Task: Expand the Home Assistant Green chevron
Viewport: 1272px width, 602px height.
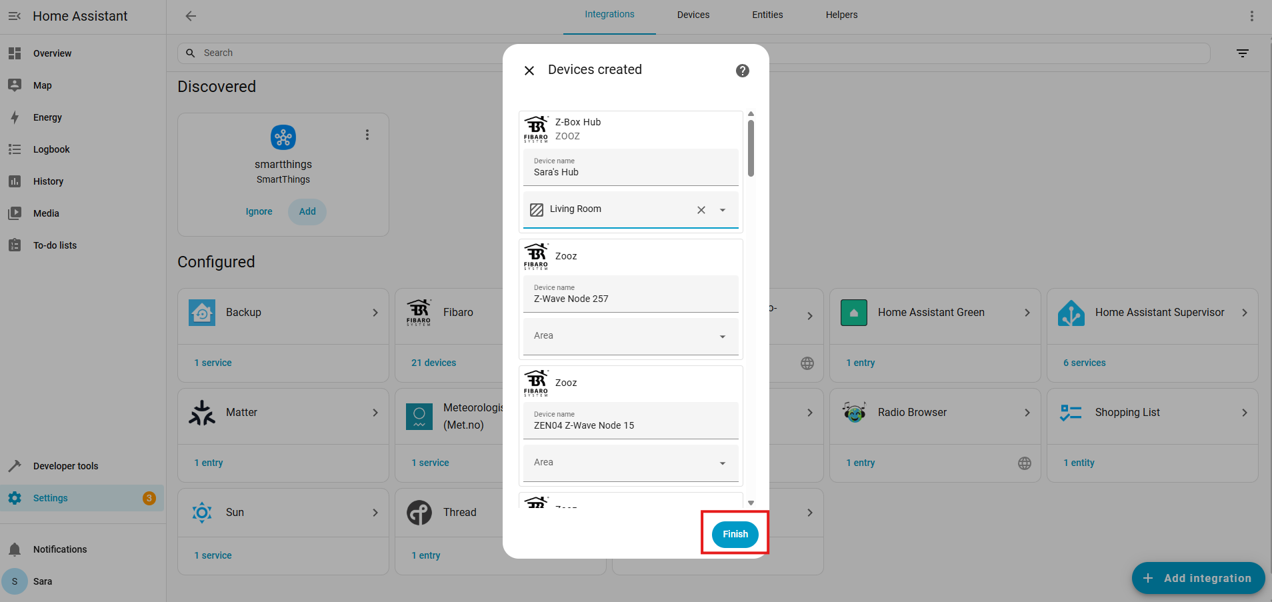Action: click(x=1027, y=313)
